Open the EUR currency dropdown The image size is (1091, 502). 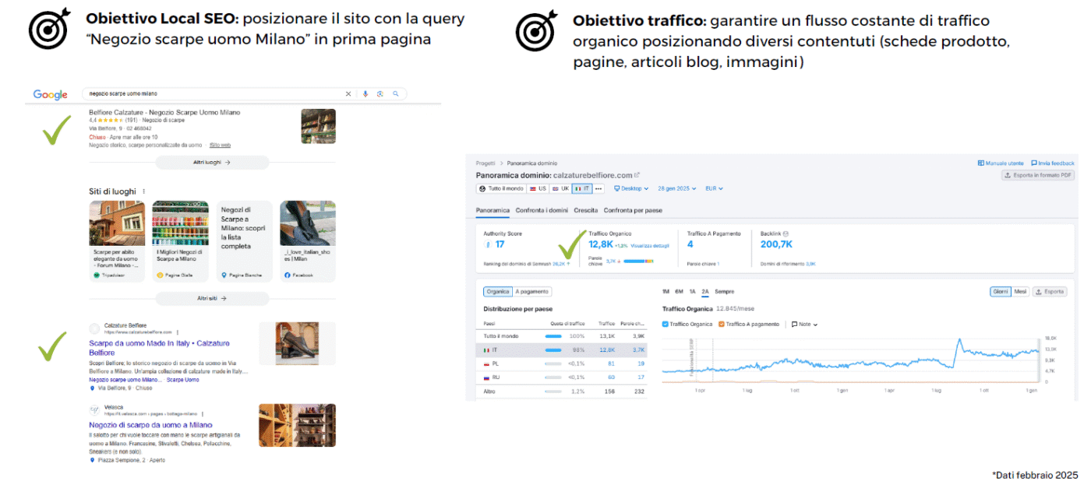coord(715,188)
